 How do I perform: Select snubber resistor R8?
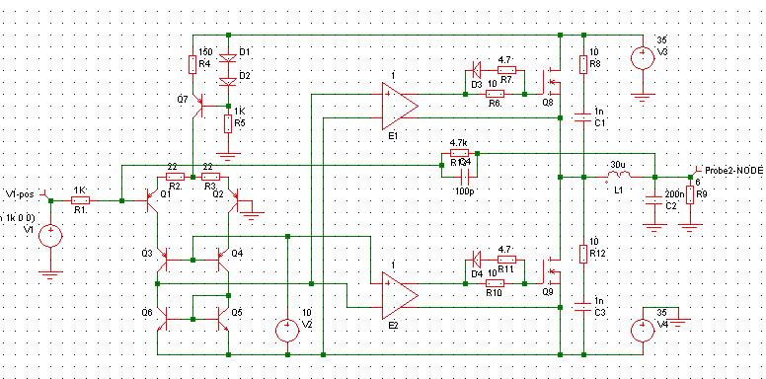pos(583,64)
